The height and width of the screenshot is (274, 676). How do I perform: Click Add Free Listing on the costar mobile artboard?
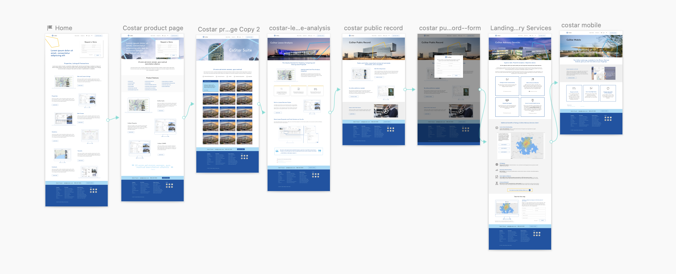tap(613, 33)
